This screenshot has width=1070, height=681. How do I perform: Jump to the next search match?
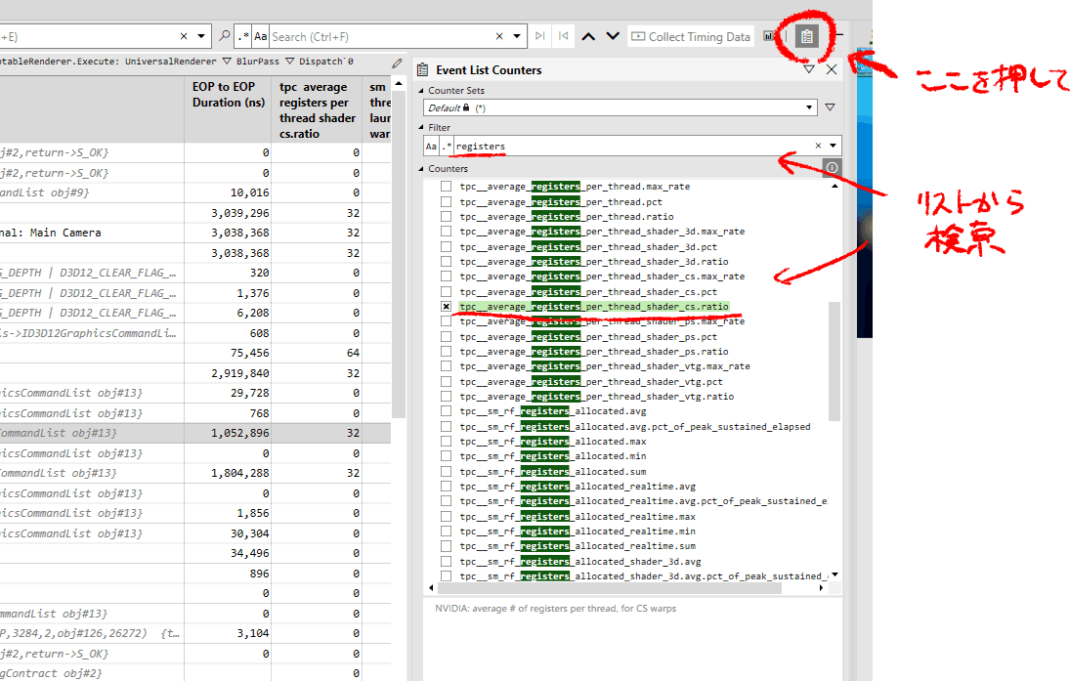(539, 36)
